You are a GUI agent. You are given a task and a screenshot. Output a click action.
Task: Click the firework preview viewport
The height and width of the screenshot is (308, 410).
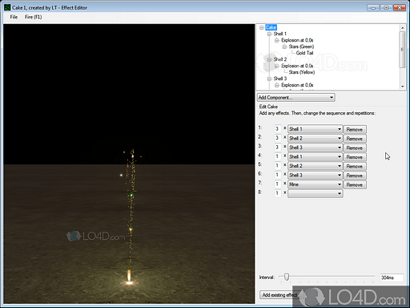pyautogui.click(x=129, y=164)
